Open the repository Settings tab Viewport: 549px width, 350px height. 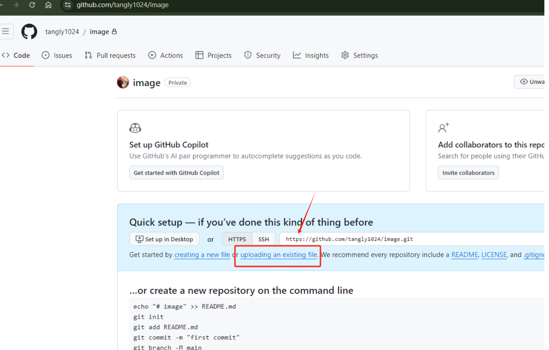tap(360, 55)
